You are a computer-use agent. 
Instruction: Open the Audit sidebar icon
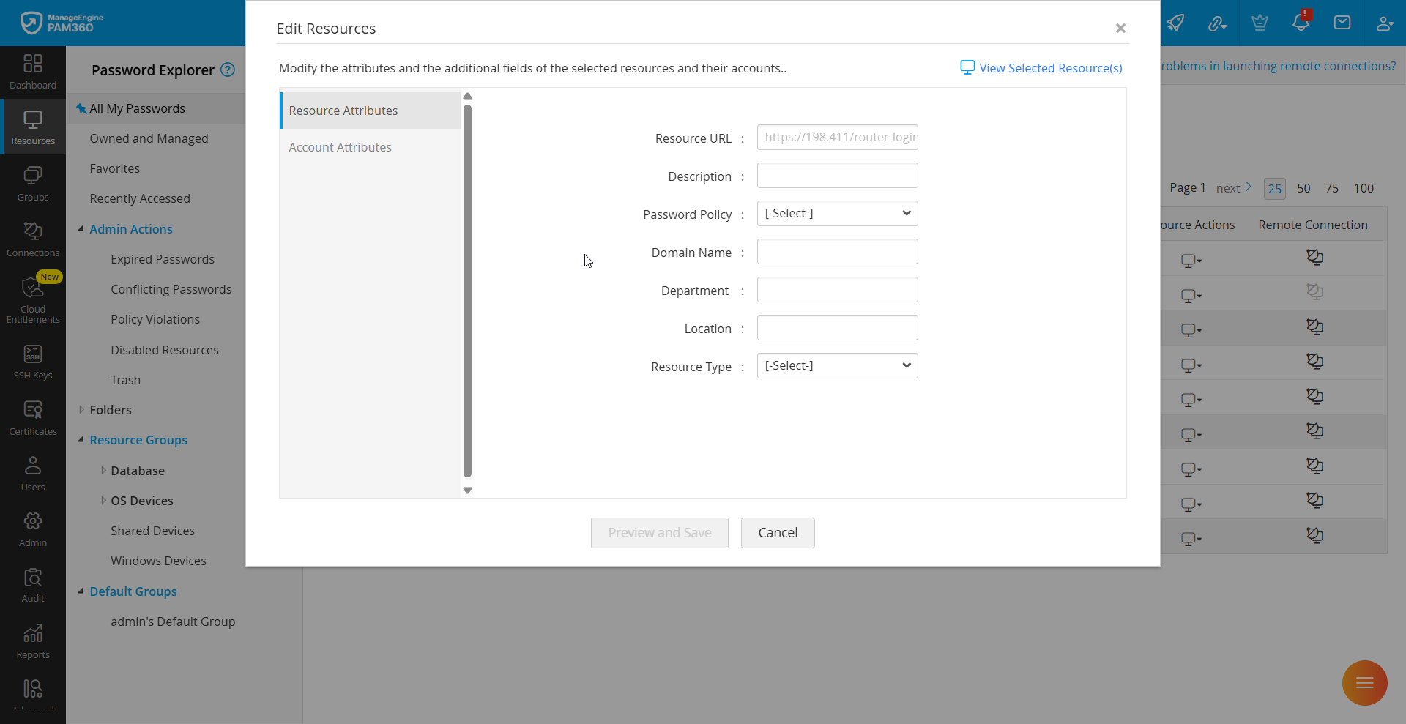click(x=33, y=585)
